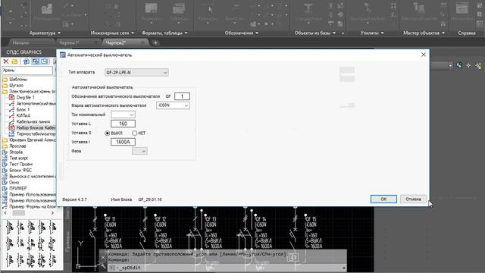The height and width of the screenshot is (273, 485).
Task: Open the dropdown in the toolbar right of dialog
Action: pos(450,65)
